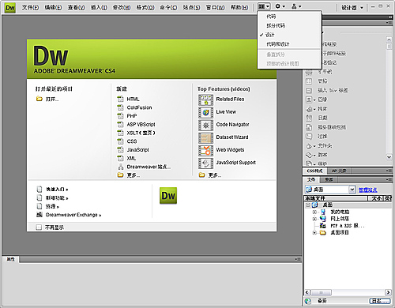
Task: Click the 注释 comment insert icon
Action: 309,137
